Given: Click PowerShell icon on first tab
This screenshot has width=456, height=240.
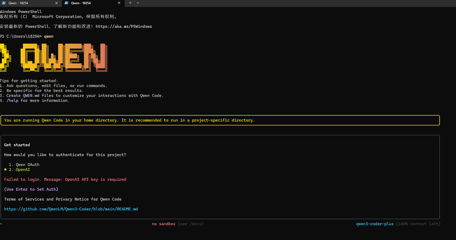Looking at the screenshot, I should (4, 3).
